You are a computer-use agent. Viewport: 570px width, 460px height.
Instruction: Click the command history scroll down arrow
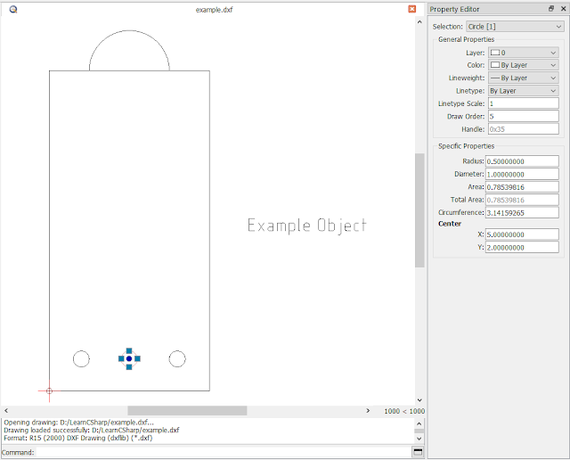tap(419, 439)
